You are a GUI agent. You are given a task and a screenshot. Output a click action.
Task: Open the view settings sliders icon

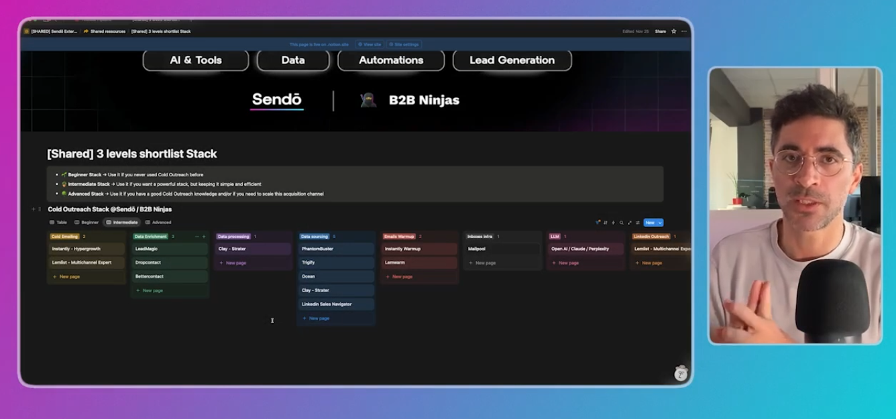(638, 223)
